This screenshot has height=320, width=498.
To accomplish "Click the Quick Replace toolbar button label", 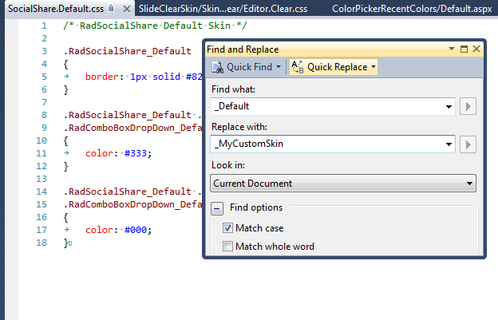I will click(338, 67).
